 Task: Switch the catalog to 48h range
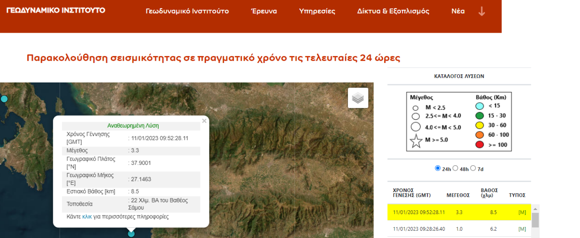(x=455, y=168)
